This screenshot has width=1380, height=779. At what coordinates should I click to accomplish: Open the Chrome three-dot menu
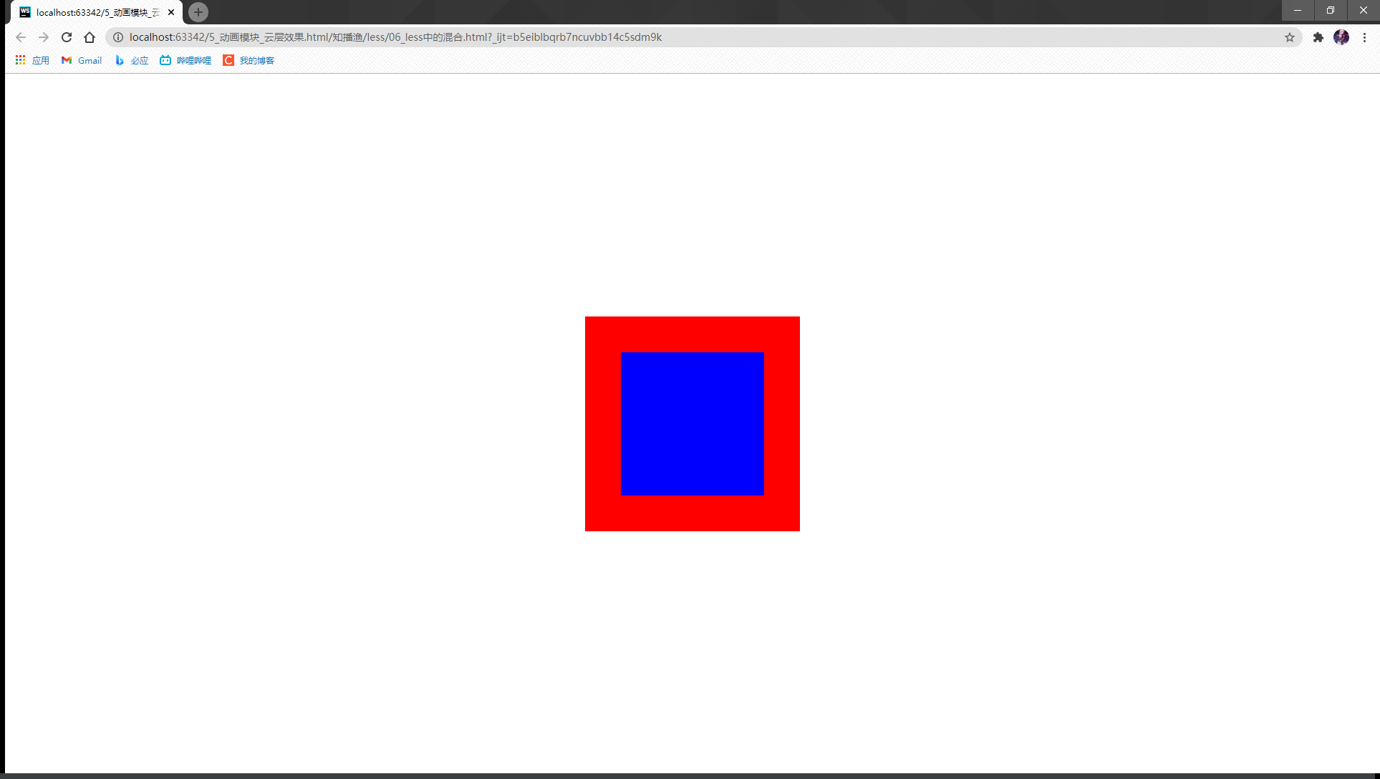1365,37
